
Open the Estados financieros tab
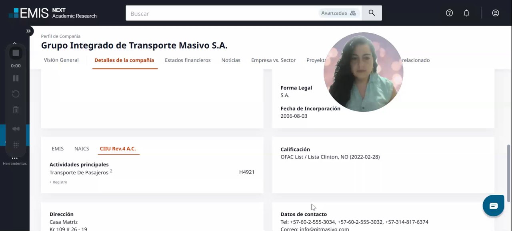[188, 60]
